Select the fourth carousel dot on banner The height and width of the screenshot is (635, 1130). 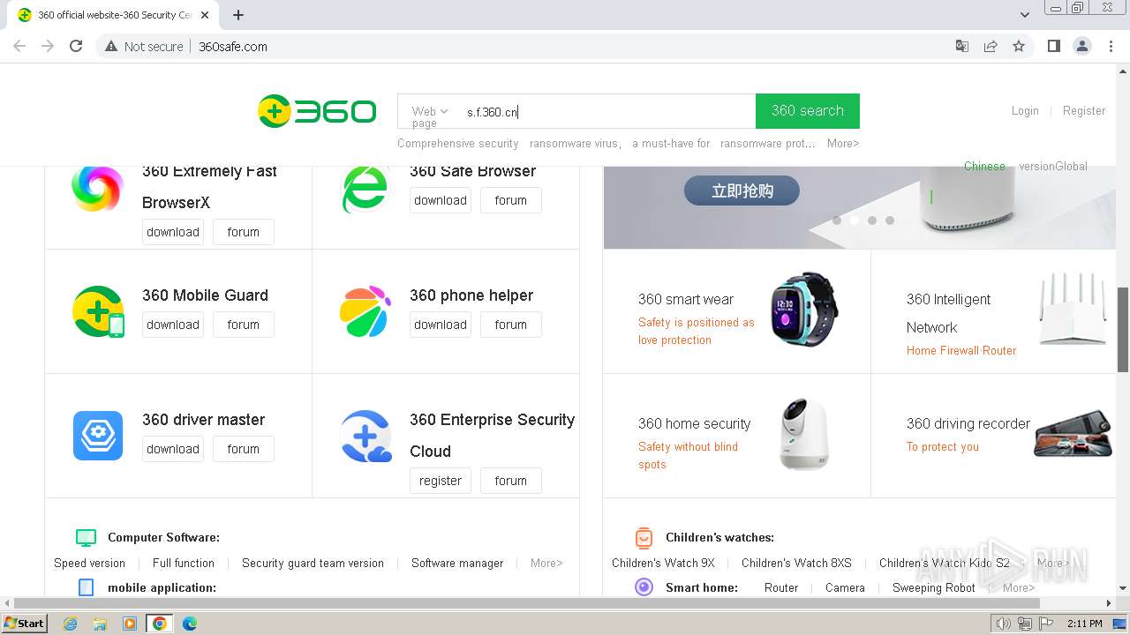tap(890, 220)
